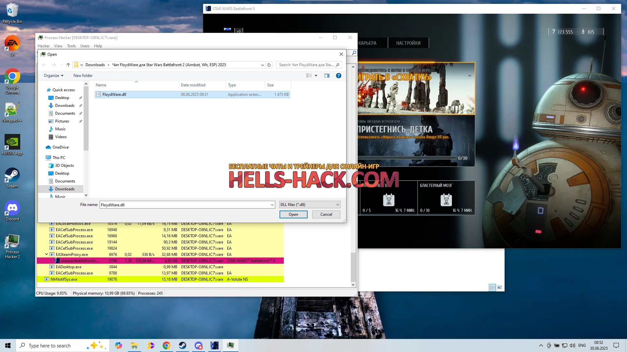627x352 pixels.
Task: Cancel the Open dialog
Action: click(326, 214)
